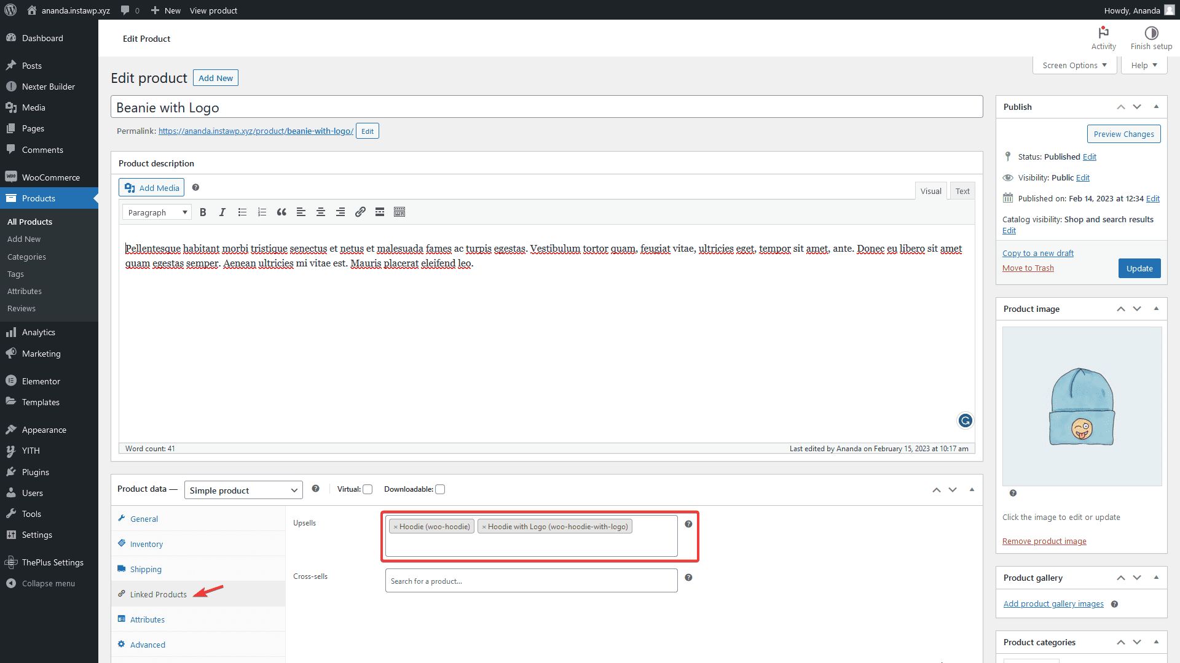Open the Paragraph format dropdown
The image size is (1180, 663).
click(x=157, y=212)
